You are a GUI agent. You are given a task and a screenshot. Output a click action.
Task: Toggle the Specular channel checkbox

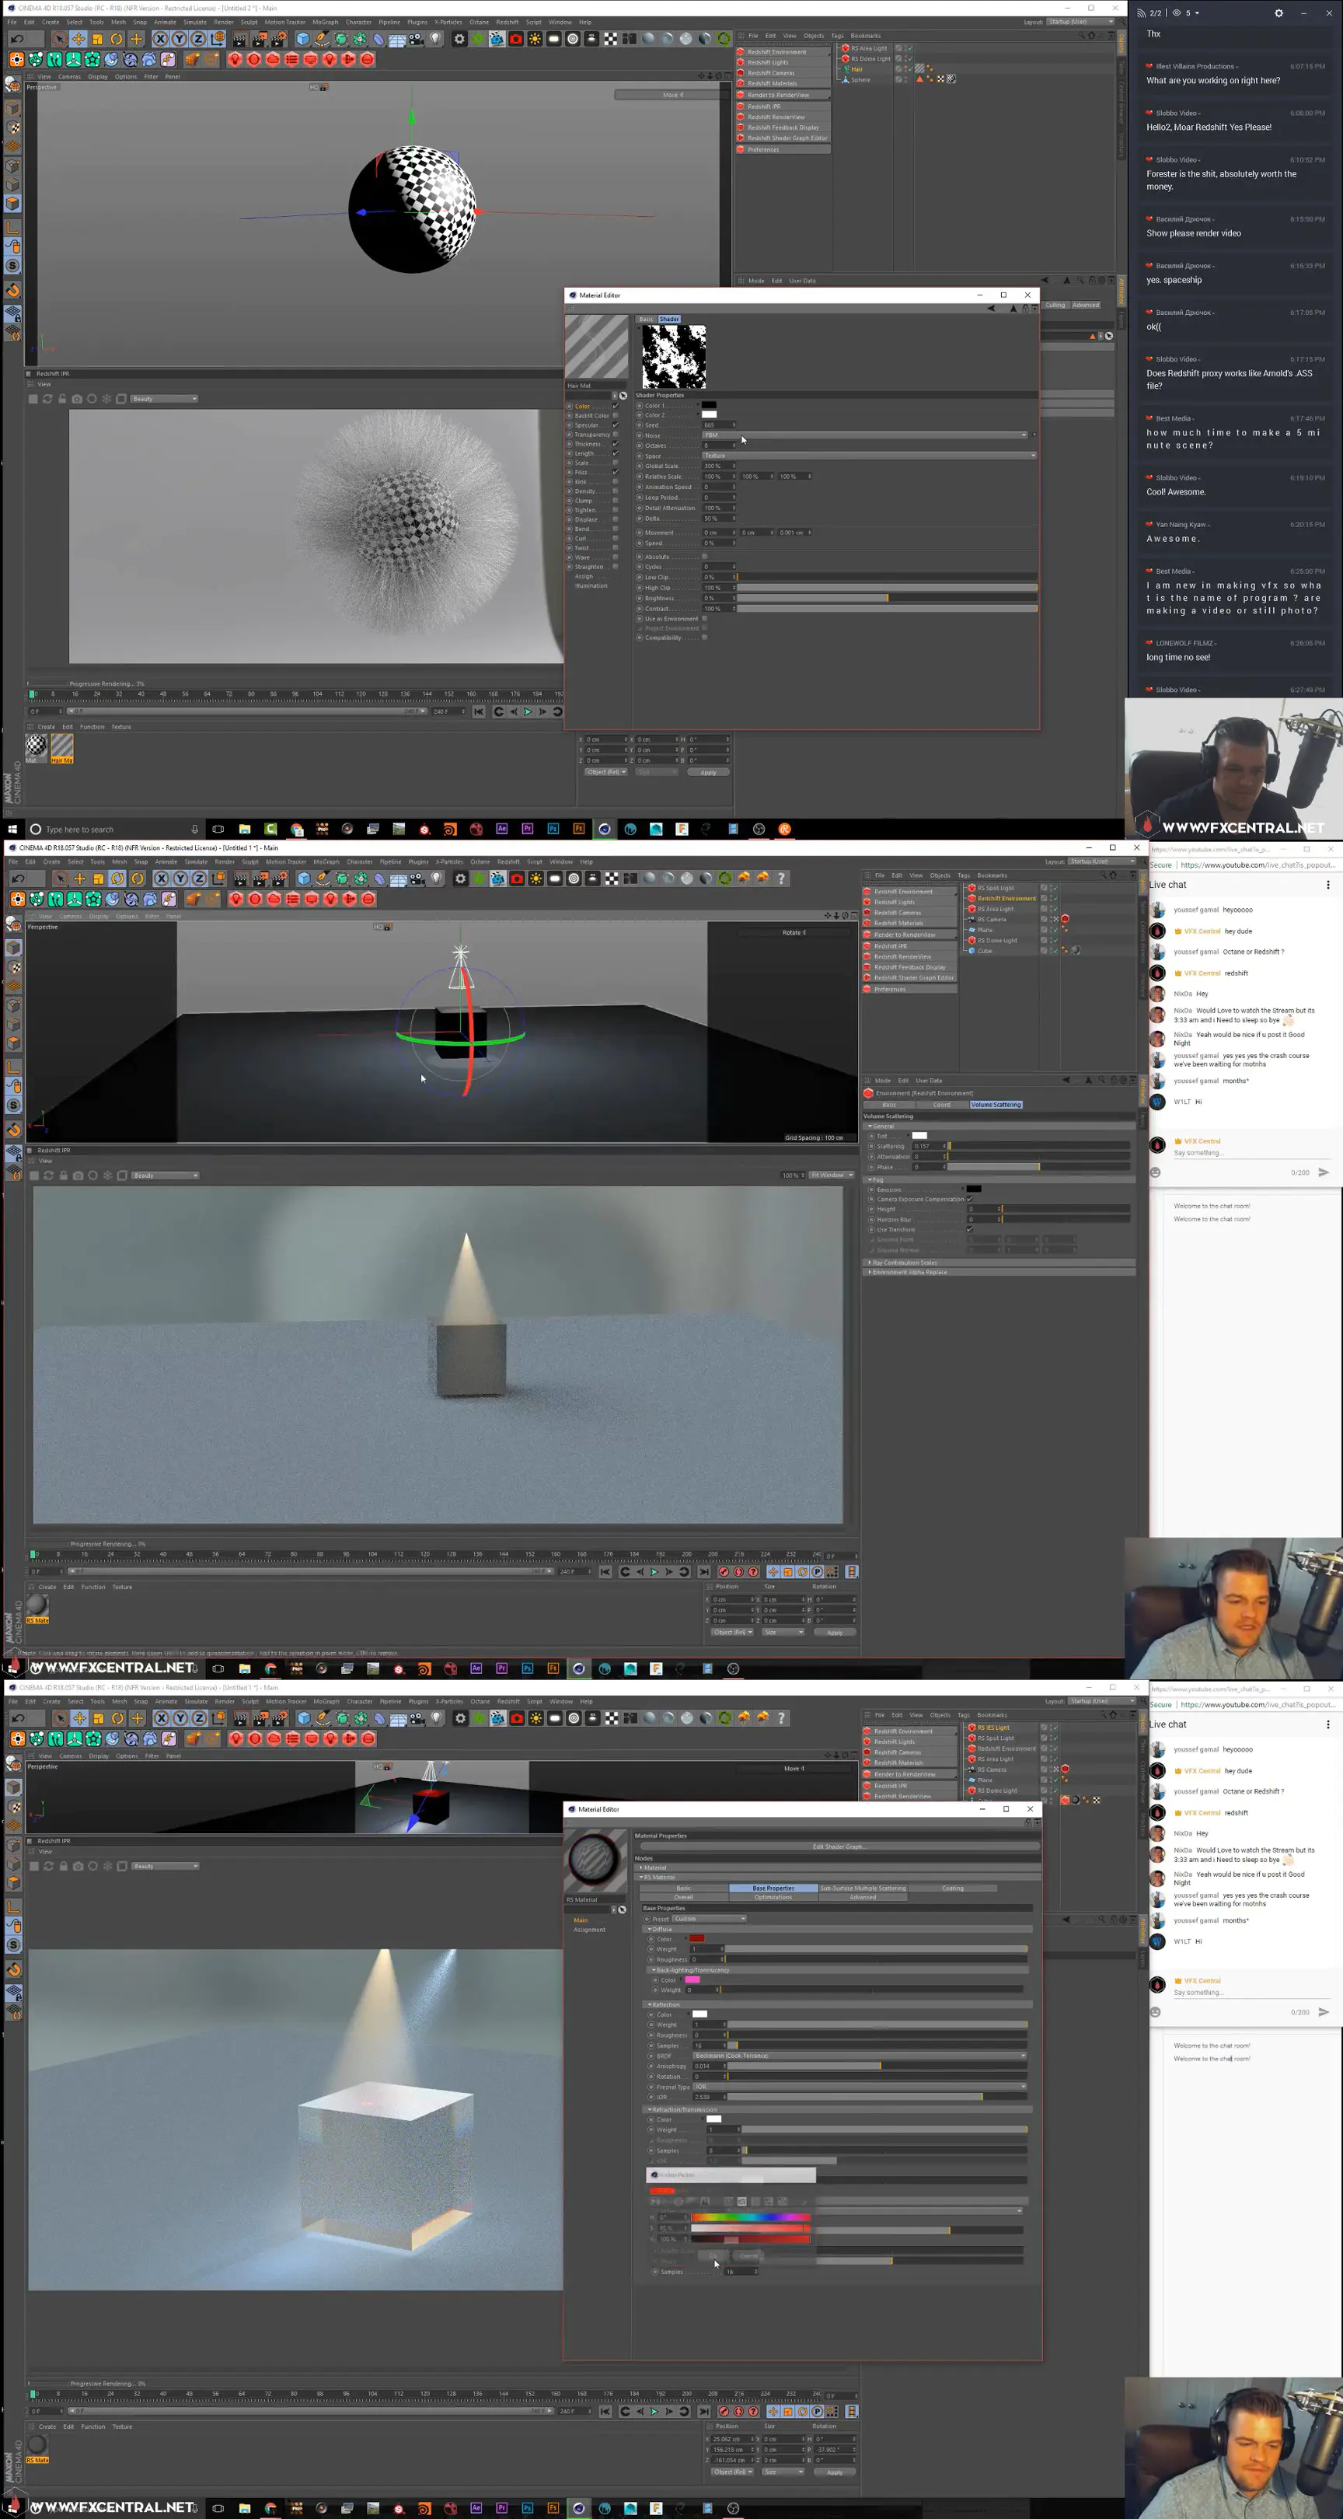615,425
